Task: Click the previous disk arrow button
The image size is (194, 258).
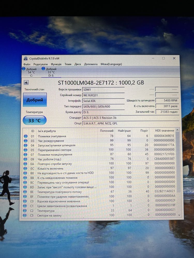Action: (26, 83)
